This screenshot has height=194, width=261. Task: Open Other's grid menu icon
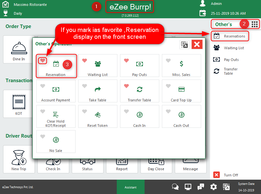(x=254, y=24)
